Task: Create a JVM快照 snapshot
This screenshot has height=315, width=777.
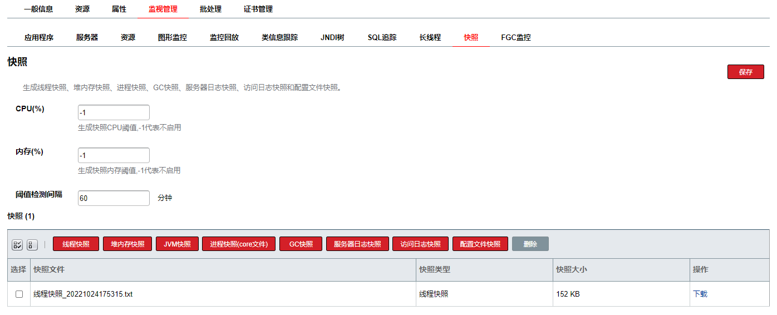Action: tap(177, 244)
